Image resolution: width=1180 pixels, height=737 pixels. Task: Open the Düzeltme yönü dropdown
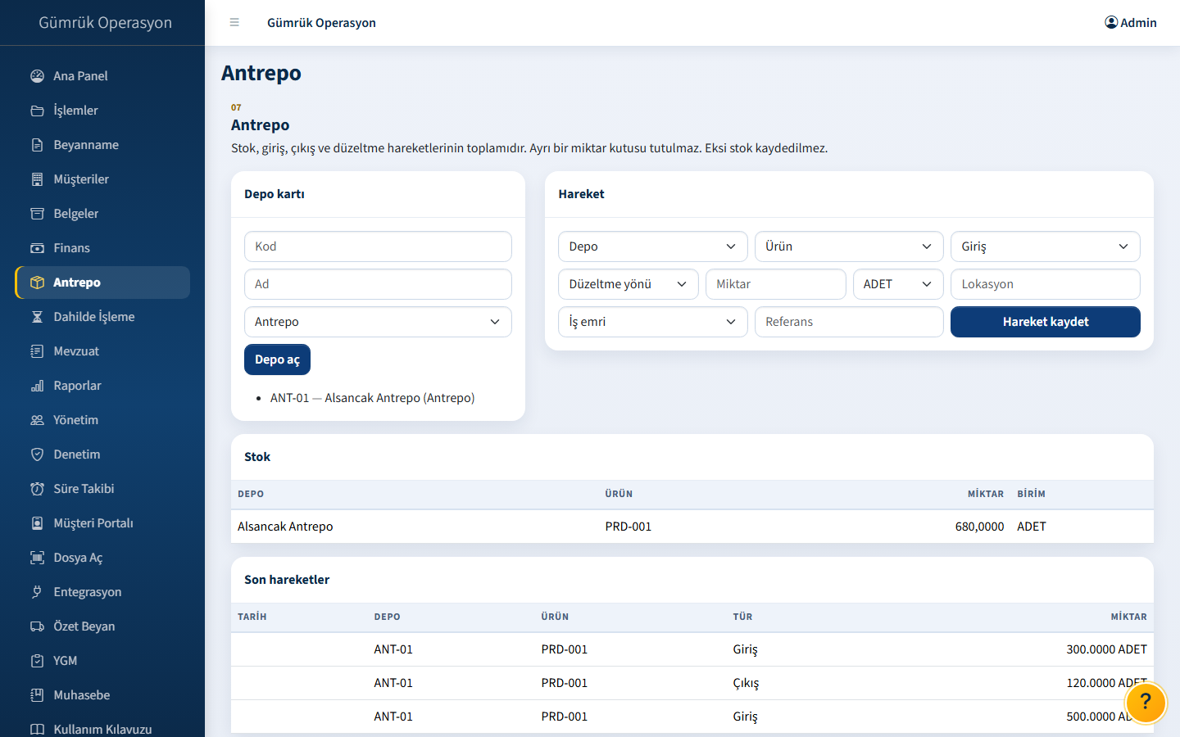(x=629, y=284)
